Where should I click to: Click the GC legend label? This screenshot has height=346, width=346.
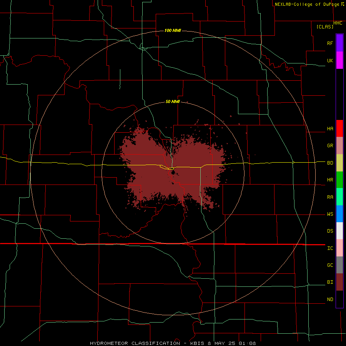330,265
